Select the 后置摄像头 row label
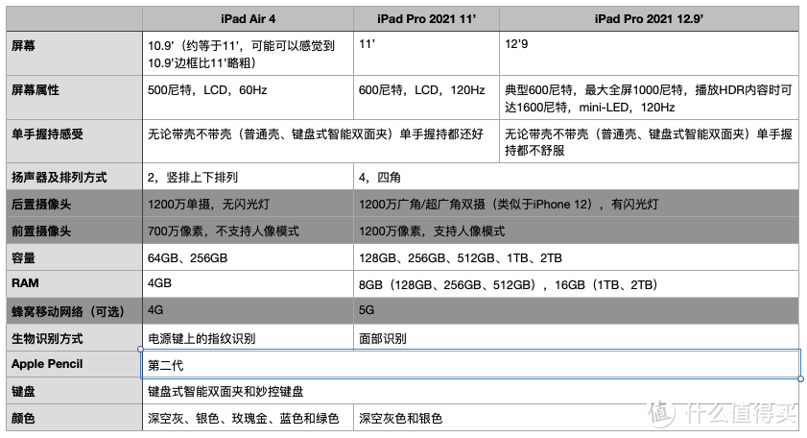 (x=74, y=204)
